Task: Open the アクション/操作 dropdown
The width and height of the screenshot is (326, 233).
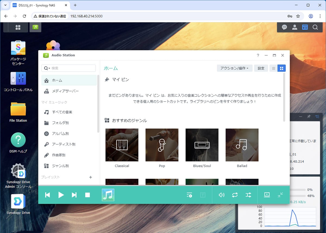Action: [x=234, y=68]
